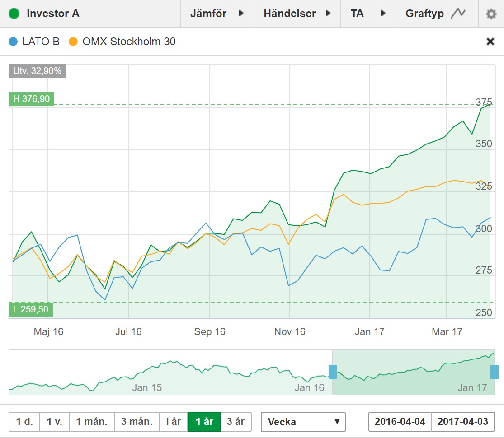
Task: Click the start date field 2016-04-04
Action: coord(400,422)
